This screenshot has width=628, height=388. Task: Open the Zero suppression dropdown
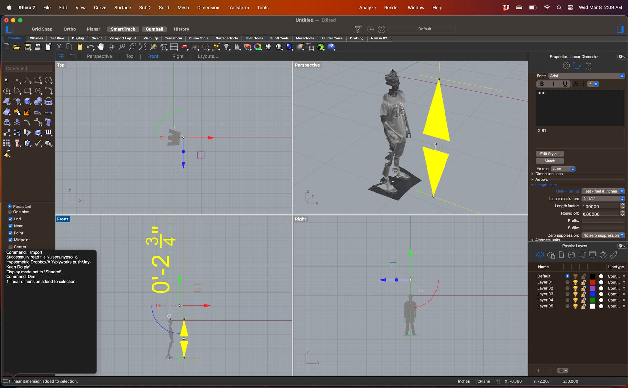(603, 235)
